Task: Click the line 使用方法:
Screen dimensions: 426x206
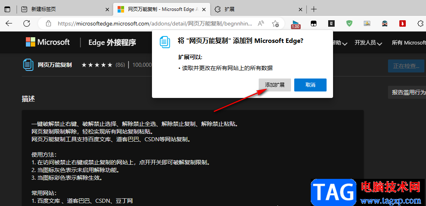Action: pos(44,155)
